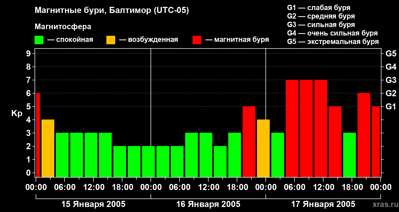The image size is (399, 212).
Task: Click the red Kp 5 bar on 16 January evening
Action: 249,142
